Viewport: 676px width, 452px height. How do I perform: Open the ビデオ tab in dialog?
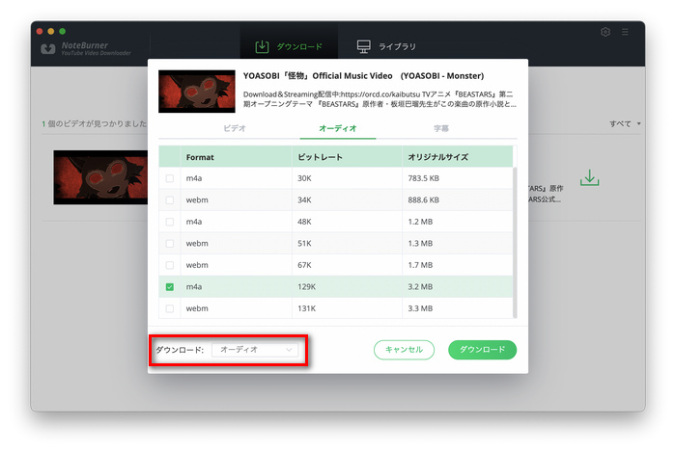[x=235, y=128]
